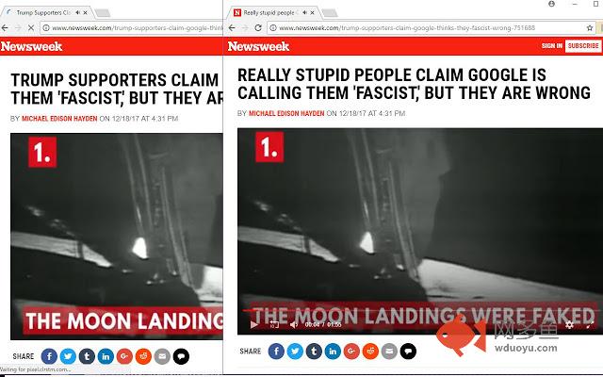This screenshot has width=603, height=377.
Task: Open comments bubble icon in right window
Action: [408, 352]
